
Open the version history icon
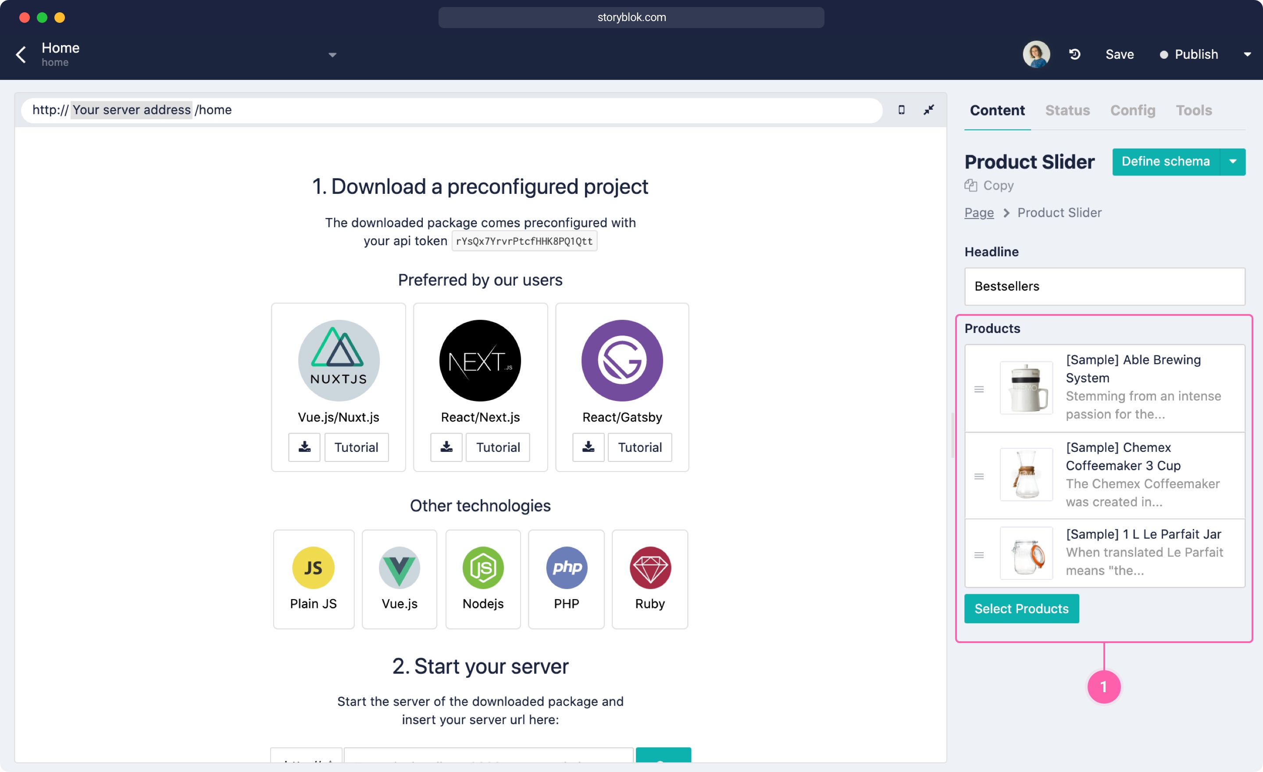[1075, 54]
